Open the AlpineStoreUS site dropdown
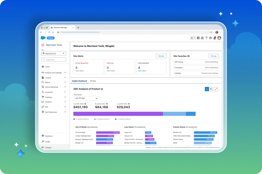Image resolution: width=262 pixels, height=174 pixels. [54, 54]
